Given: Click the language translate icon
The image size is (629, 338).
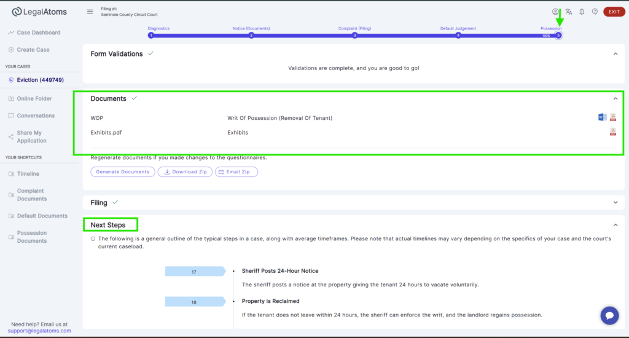Looking at the screenshot, I should [569, 12].
